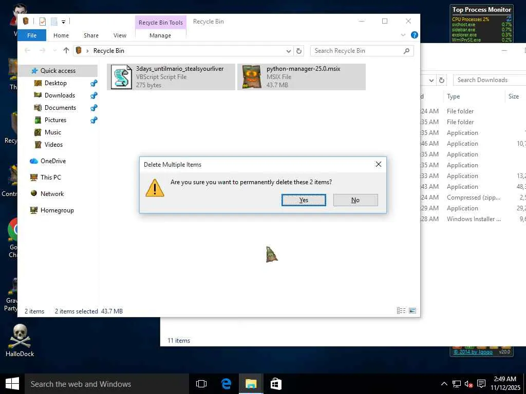Switch to details view layout icon
The width and height of the screenshot is (526, 394).
pyautogui.click(x=401, y=310)
